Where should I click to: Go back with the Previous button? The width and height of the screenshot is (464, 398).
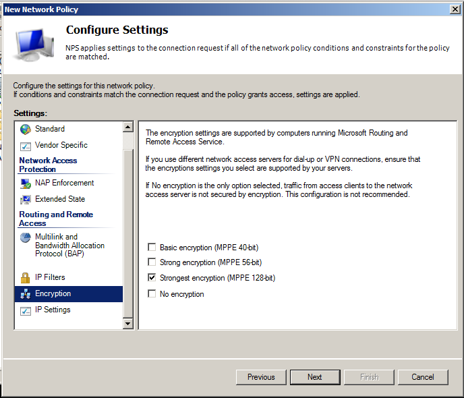coord(261,377)
